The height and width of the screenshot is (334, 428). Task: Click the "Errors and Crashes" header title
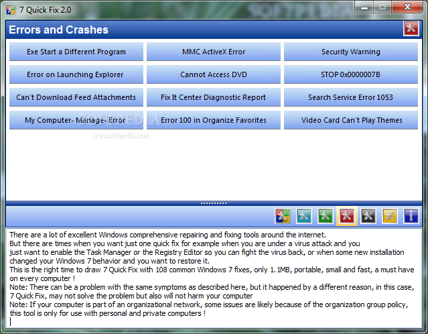[58, 30]
